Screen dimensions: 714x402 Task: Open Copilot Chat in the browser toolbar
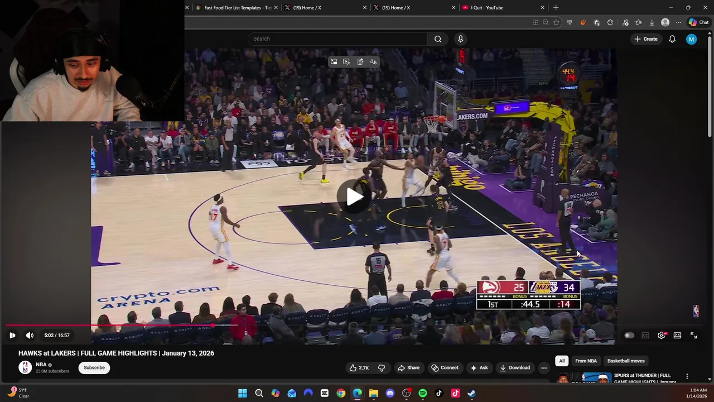point(699,22)
